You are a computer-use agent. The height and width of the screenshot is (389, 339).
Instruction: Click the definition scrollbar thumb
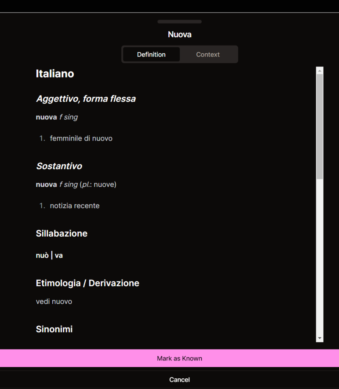(320, 125)
